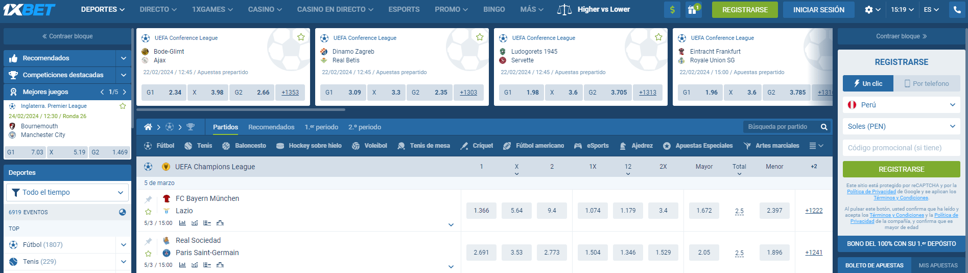This screenshot has width=968, height=273.
Task: Open the BINGO menu item
Action: (x=494, y=9)
